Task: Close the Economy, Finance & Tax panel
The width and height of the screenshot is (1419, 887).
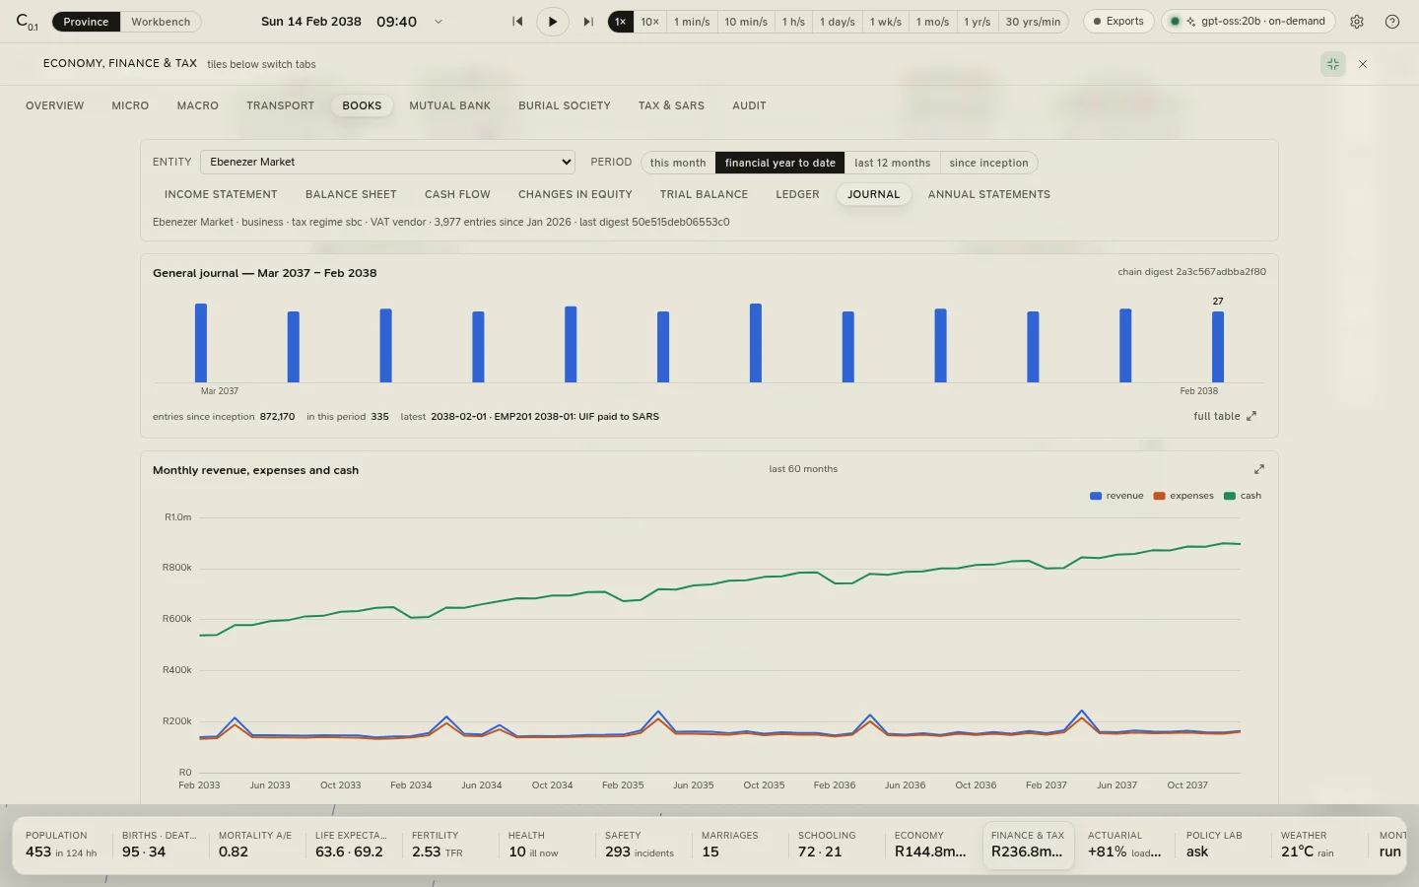Action: 1363,64
